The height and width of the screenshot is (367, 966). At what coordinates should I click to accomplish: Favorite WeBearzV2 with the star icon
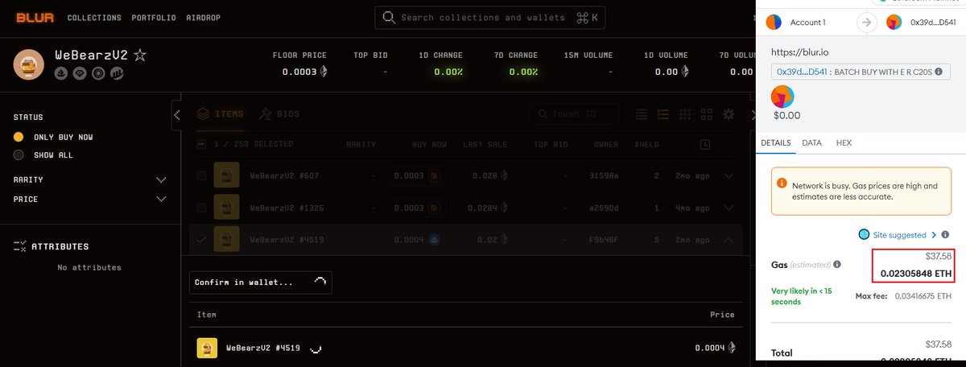(x=140, y=56)
